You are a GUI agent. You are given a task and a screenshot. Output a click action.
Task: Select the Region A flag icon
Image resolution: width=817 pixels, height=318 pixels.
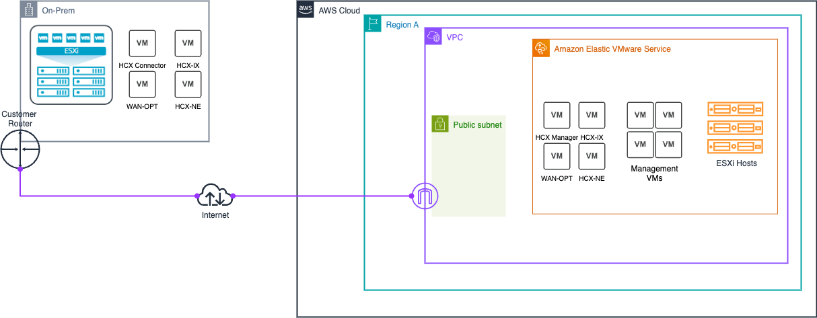pyautogui.click(x=373, y=24)
